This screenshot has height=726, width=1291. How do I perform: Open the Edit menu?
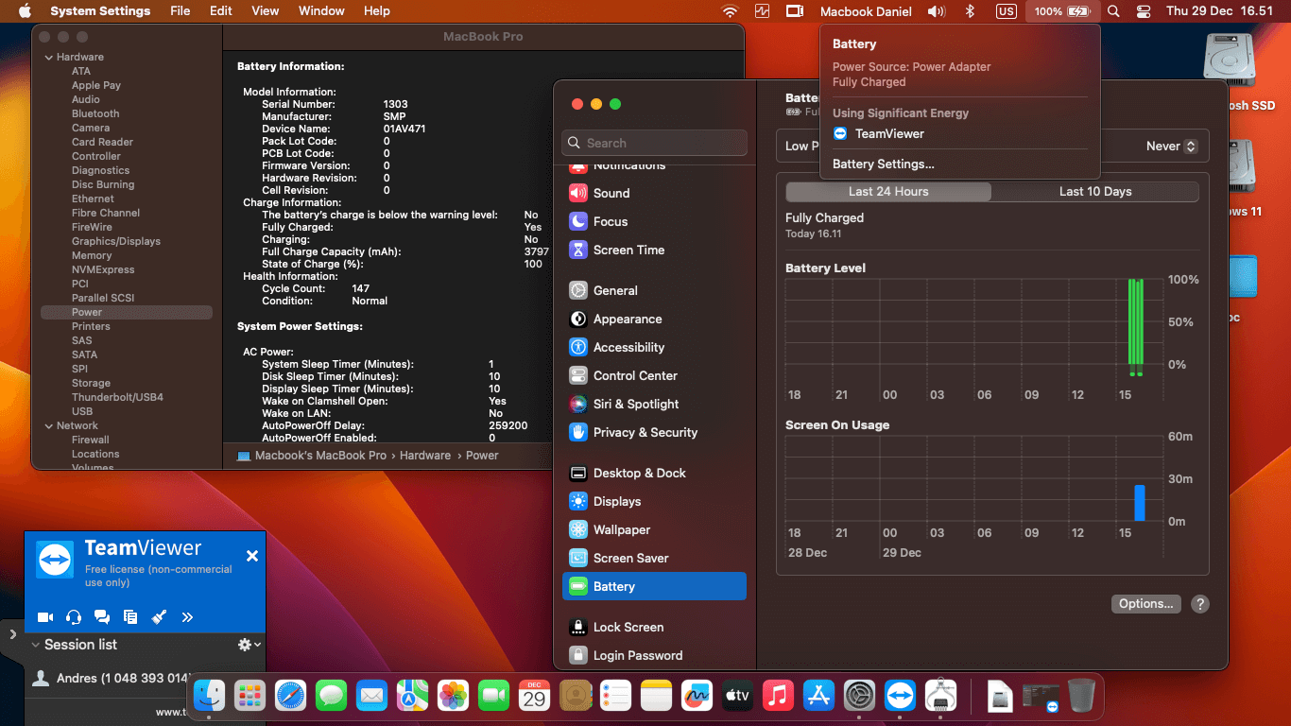pyautogui.click(x=221, y=11)
